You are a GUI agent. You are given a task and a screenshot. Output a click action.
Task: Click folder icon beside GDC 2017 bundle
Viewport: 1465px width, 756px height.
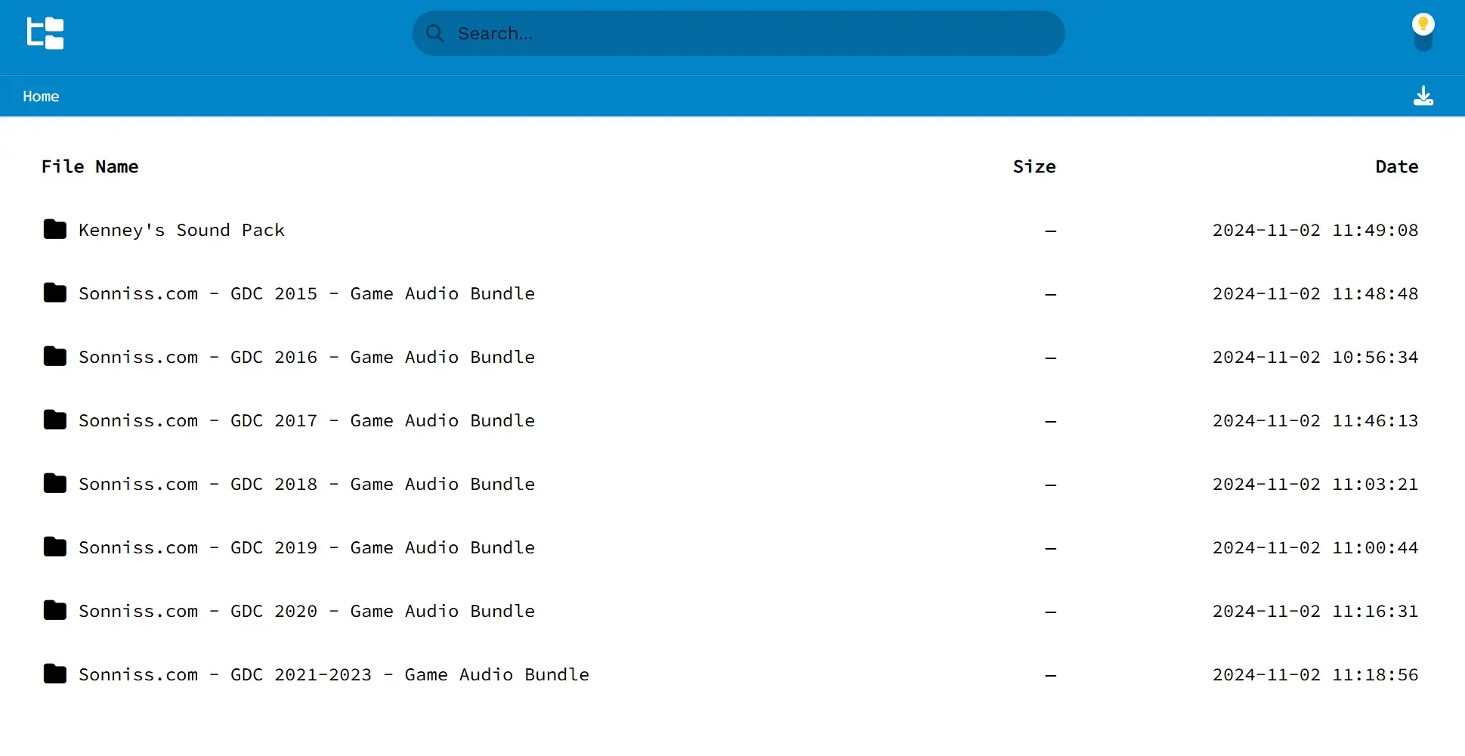55,420
